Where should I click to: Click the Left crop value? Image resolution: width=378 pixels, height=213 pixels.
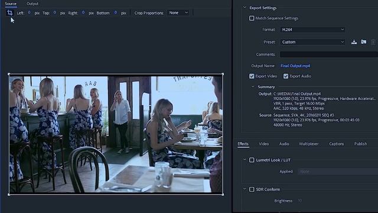pos(29,12)
